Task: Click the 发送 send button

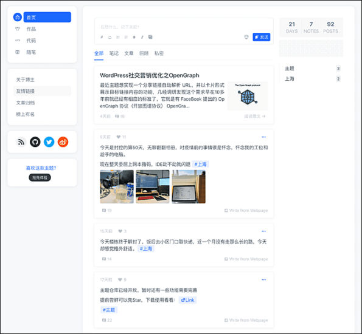Action: 262,37
